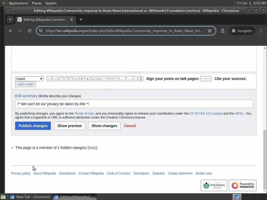Insert the multiplication sign
The height and width of the screenshot is (200, 267).
point(110,79)
